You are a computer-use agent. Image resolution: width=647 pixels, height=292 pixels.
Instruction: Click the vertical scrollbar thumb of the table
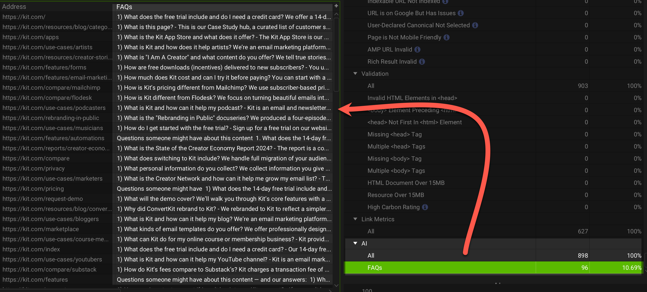pyautogui.click(x=336, y=54)
